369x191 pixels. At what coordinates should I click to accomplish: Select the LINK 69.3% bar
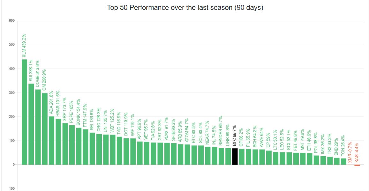228,156
